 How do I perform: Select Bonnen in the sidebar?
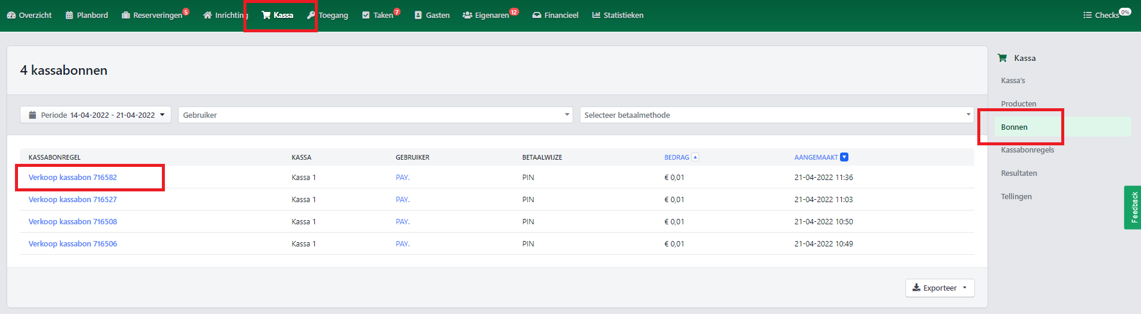pyautogui.click(x=1062, y=127)
